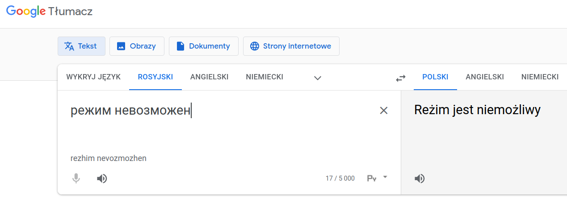Choose NIEMIECKI as source language
Image resolution: width=567 pixels, height=198 pixels.
coord(265,77)
